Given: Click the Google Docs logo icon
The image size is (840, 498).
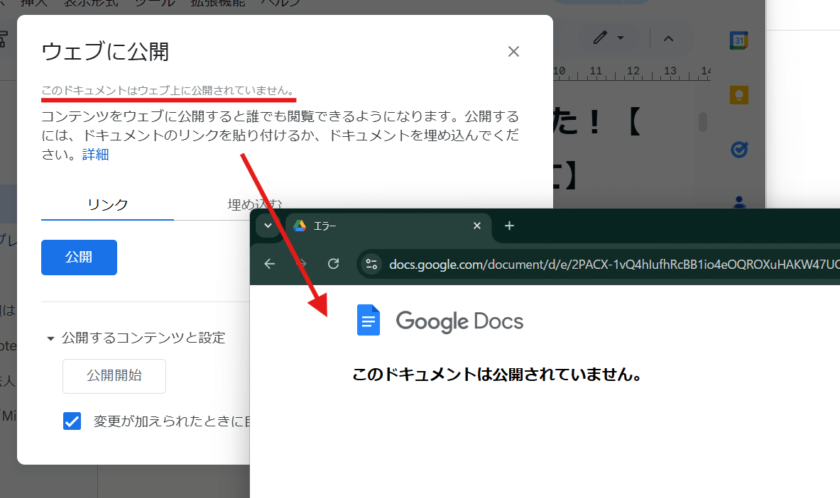Looking at the screenshot, I should coord(369,320).
